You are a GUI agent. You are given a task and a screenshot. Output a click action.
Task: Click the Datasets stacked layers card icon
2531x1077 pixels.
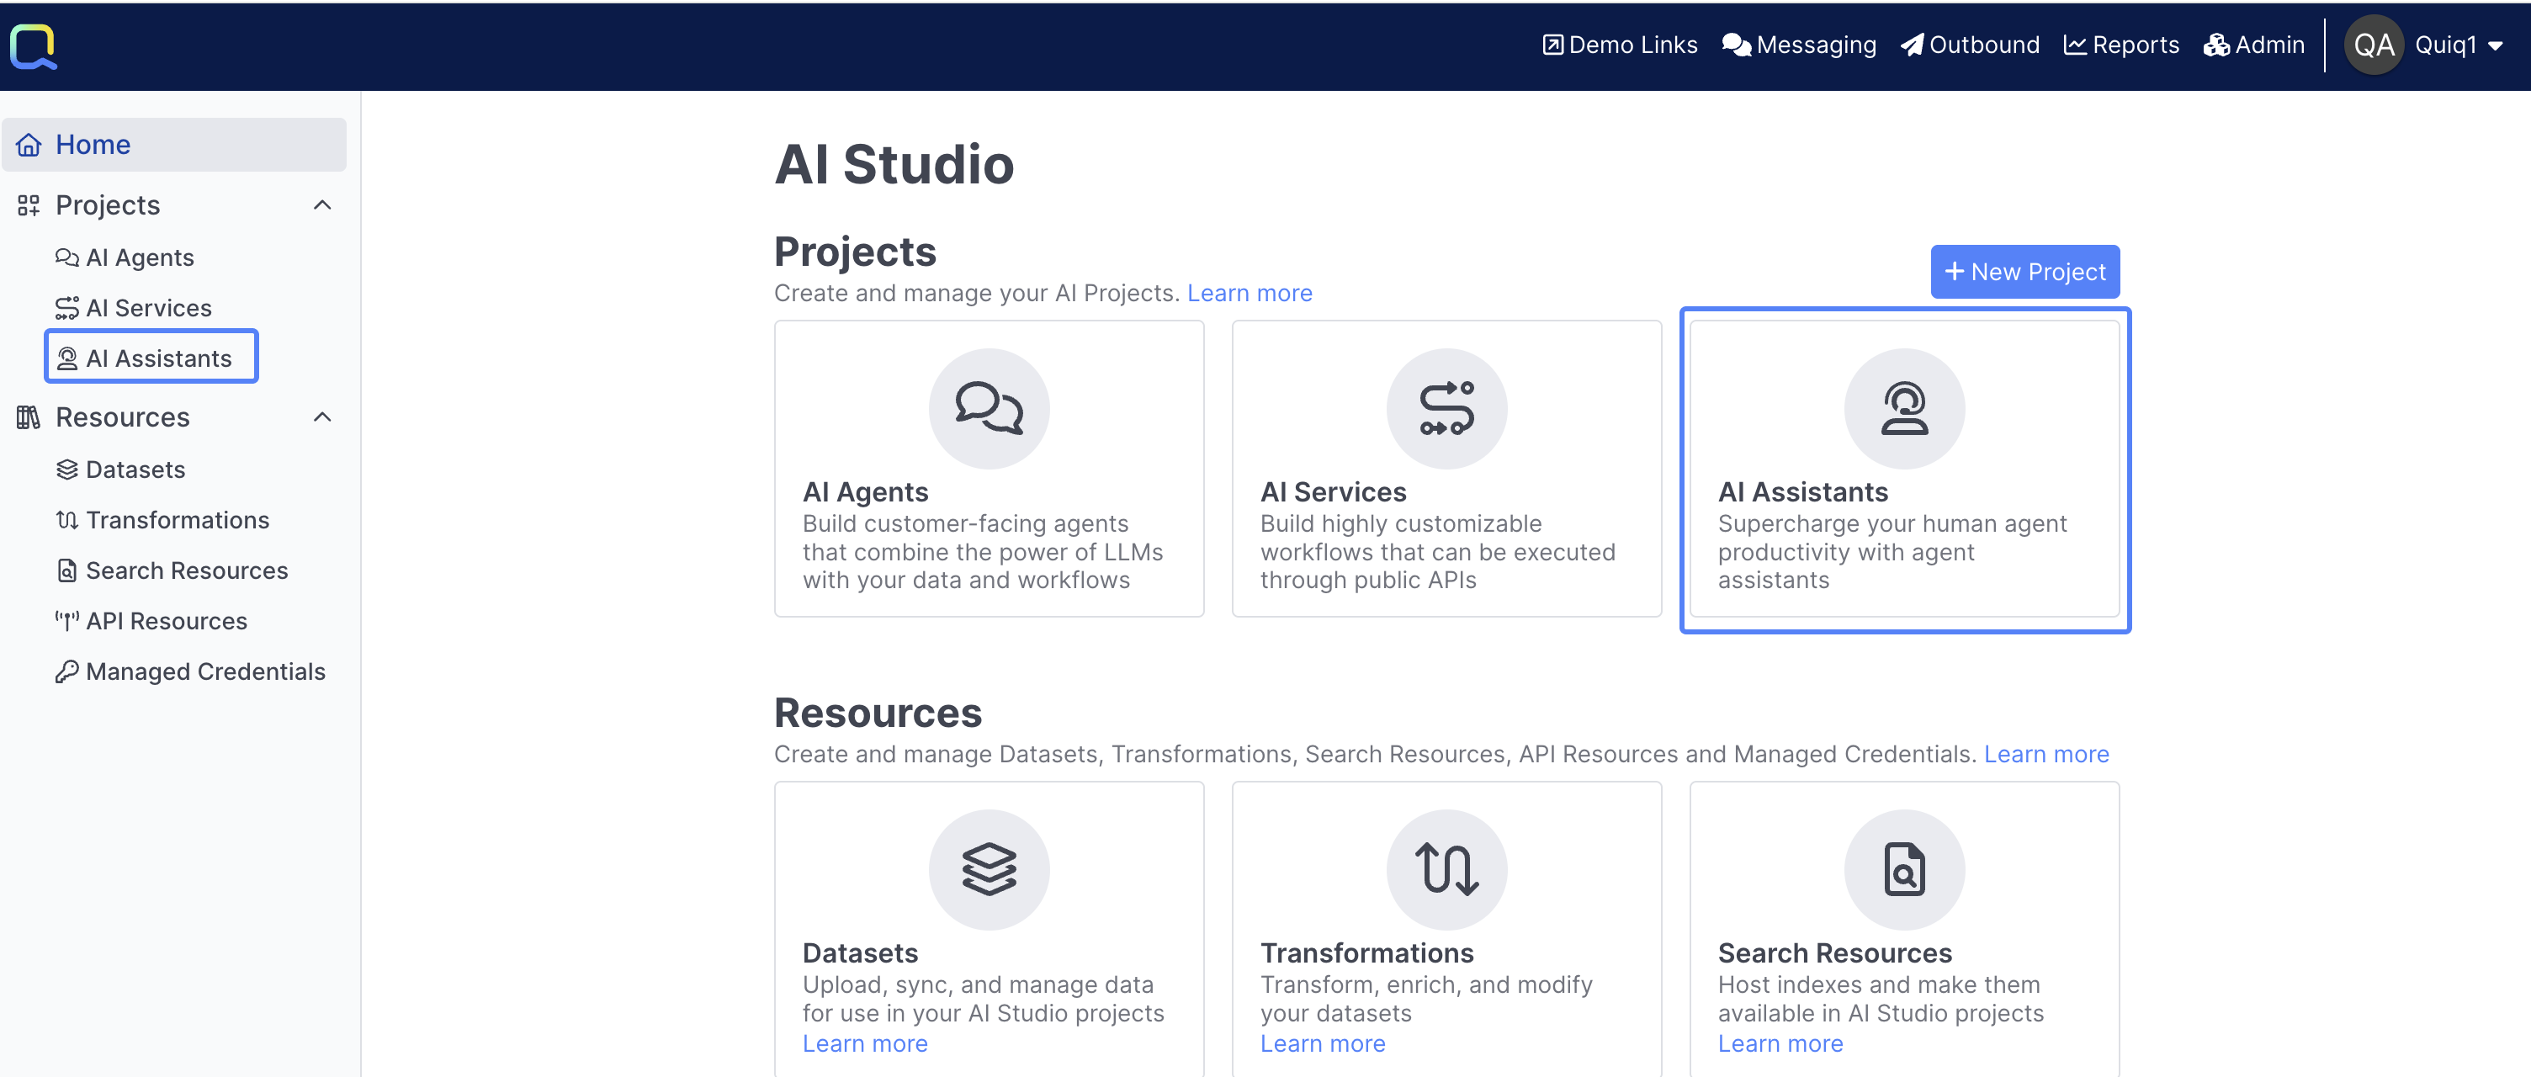(x=989, y=868)
